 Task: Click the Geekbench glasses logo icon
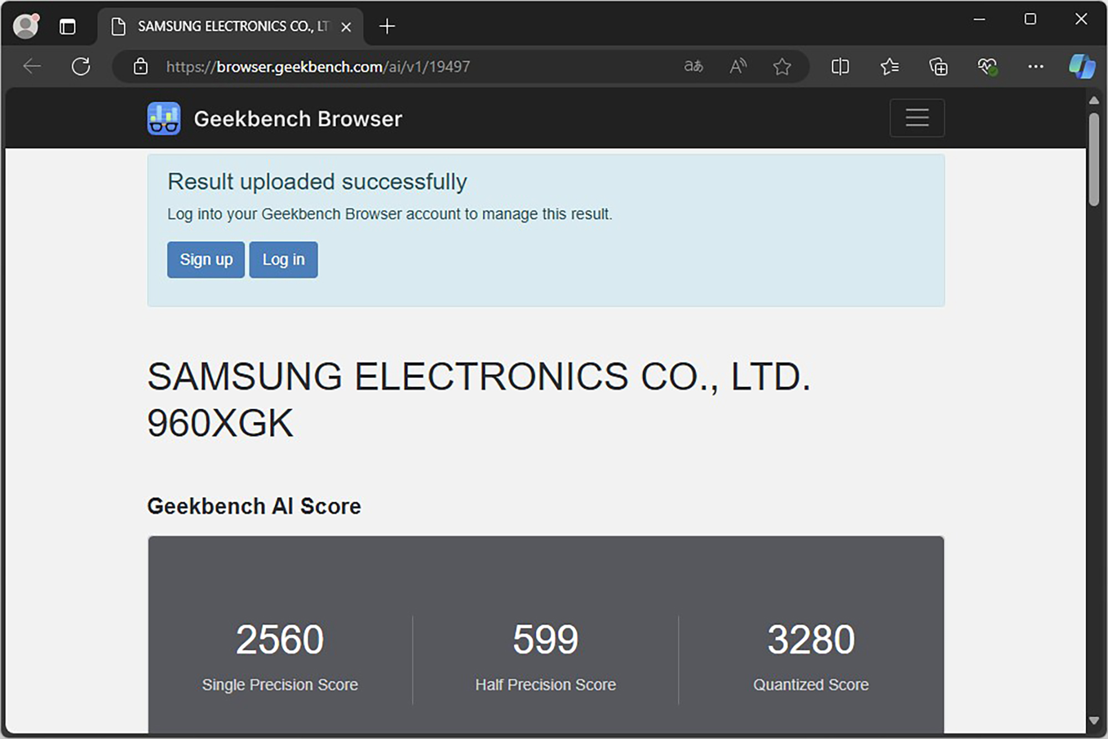tap(163, 119)
